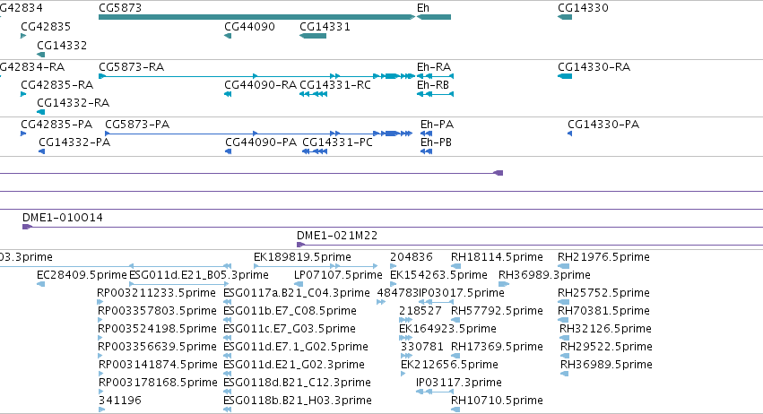Click the EK189819.5prime EST label
The image size is (763, 414).
coord(303,257)
